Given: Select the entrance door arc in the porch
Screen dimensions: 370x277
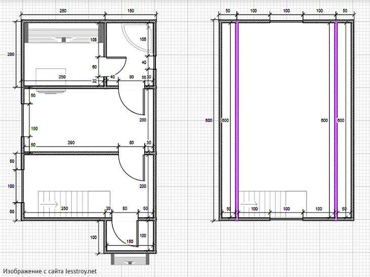Looking at the screenshot, I should pos(121,231).
